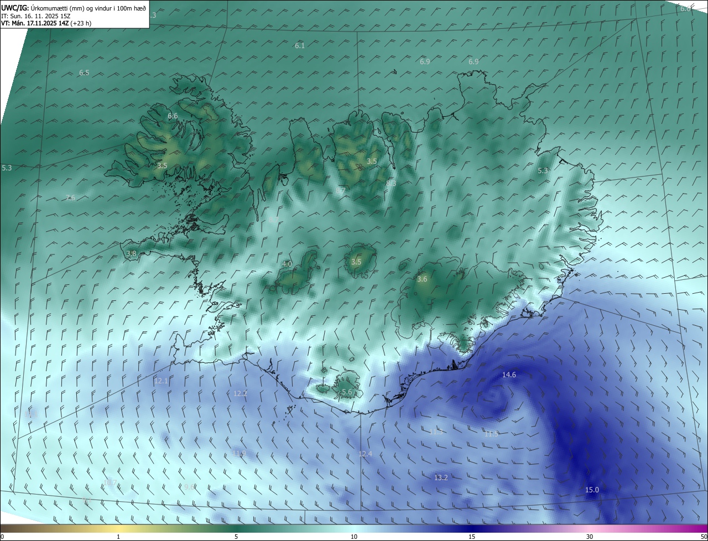This screenshot has width=708, height=541.
Task: Click the 1 tick on the color scale
Action: (x=118, y=537)
